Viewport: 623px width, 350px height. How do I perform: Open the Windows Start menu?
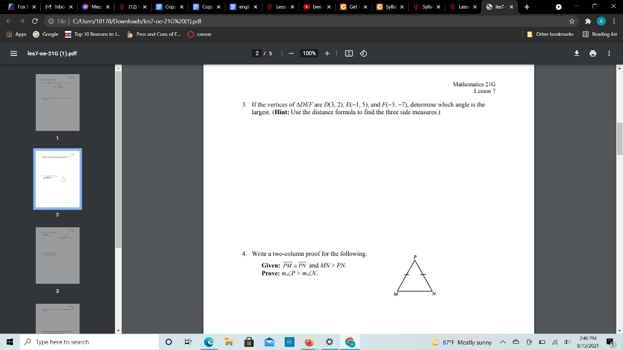[10, 341]
